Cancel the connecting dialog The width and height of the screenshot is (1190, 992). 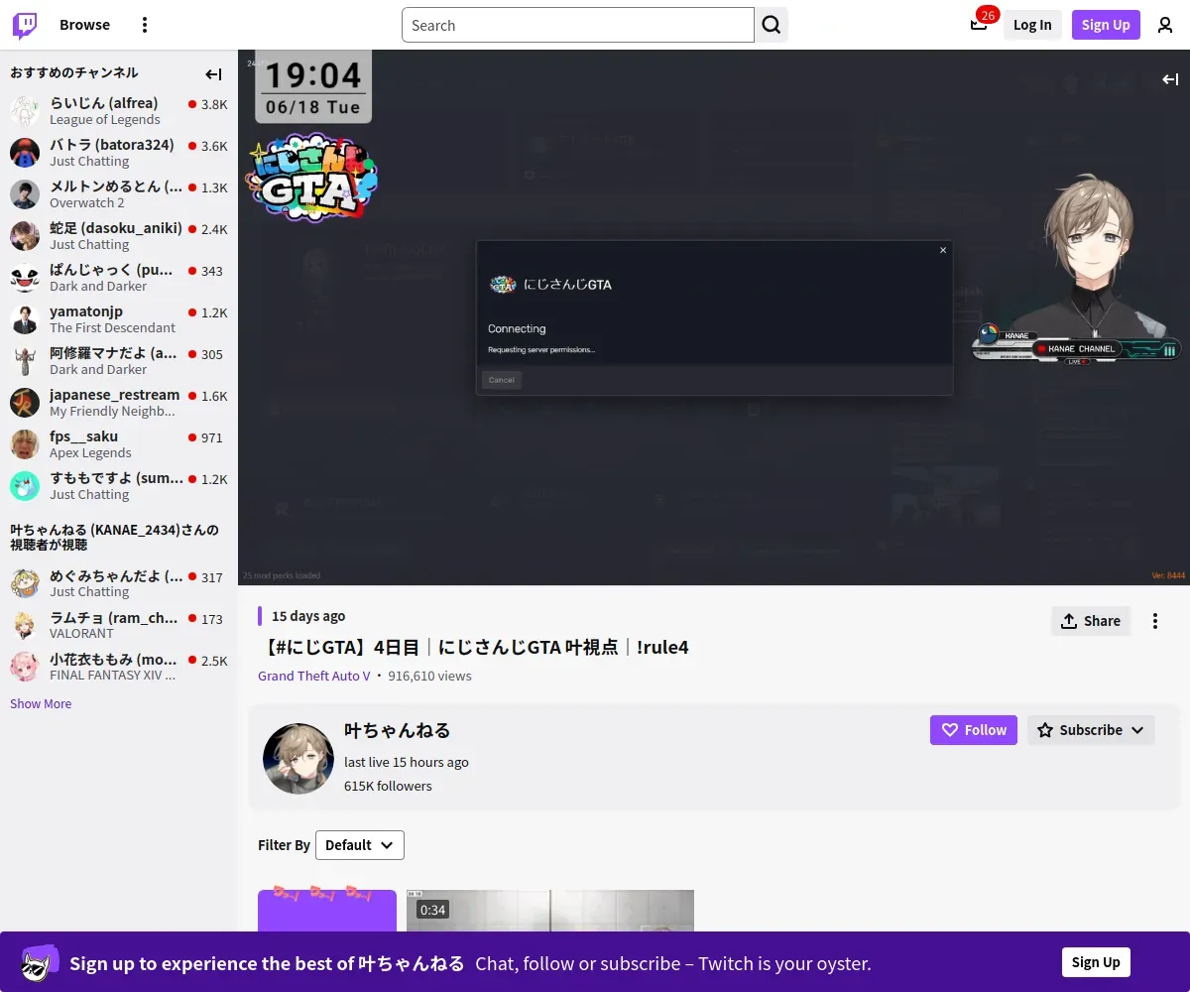502,380
